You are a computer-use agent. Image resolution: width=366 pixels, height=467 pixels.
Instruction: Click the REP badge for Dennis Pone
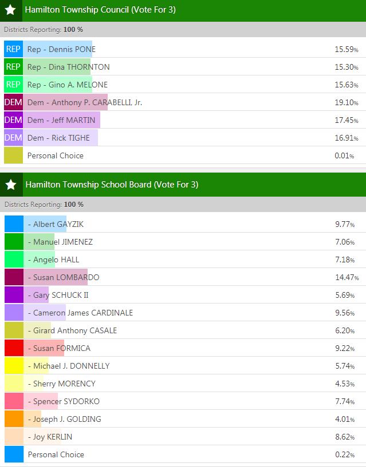point(13,49)
